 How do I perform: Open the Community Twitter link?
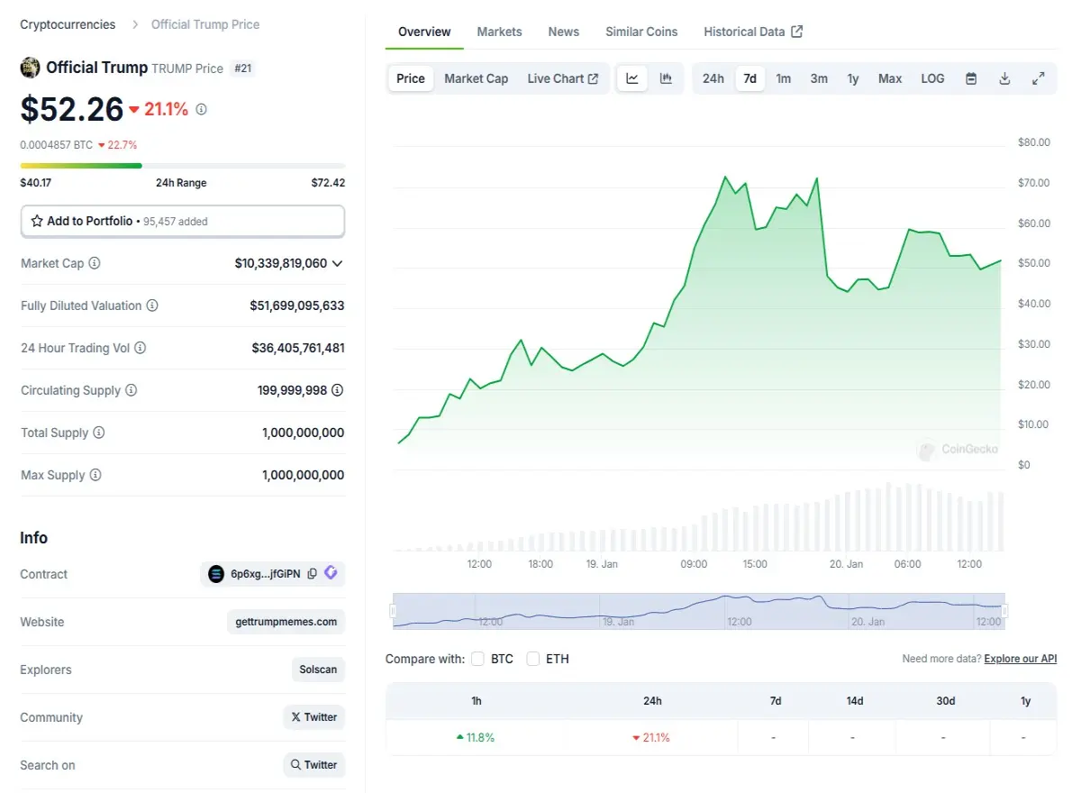click(x=313, y=717)
